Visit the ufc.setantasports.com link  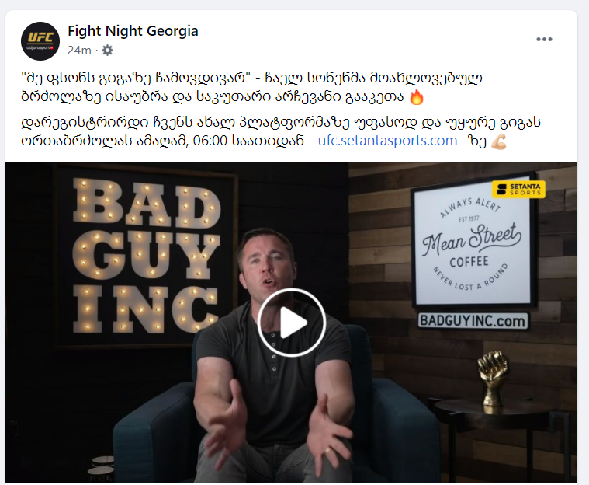point(387,141)
